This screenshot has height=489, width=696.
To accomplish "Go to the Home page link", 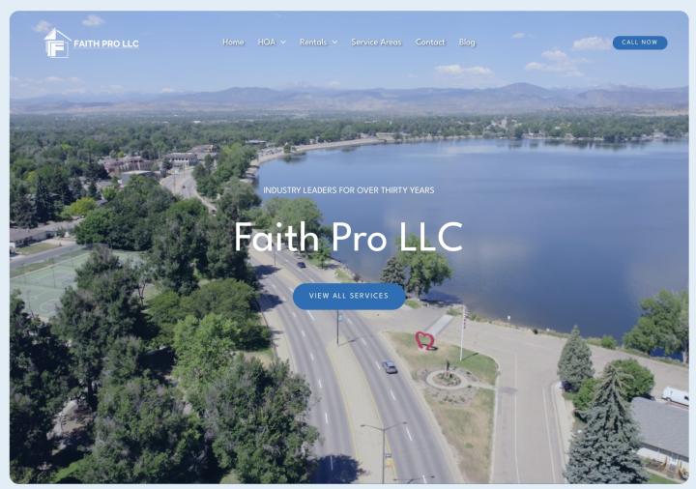I will [233, 43].
